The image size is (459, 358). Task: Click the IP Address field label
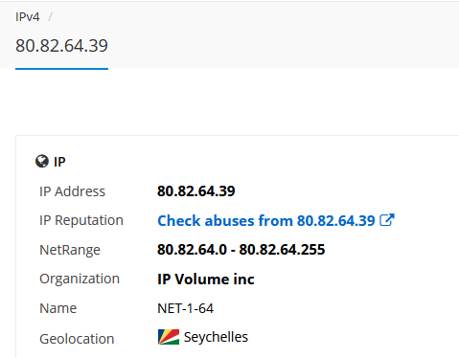72,191
